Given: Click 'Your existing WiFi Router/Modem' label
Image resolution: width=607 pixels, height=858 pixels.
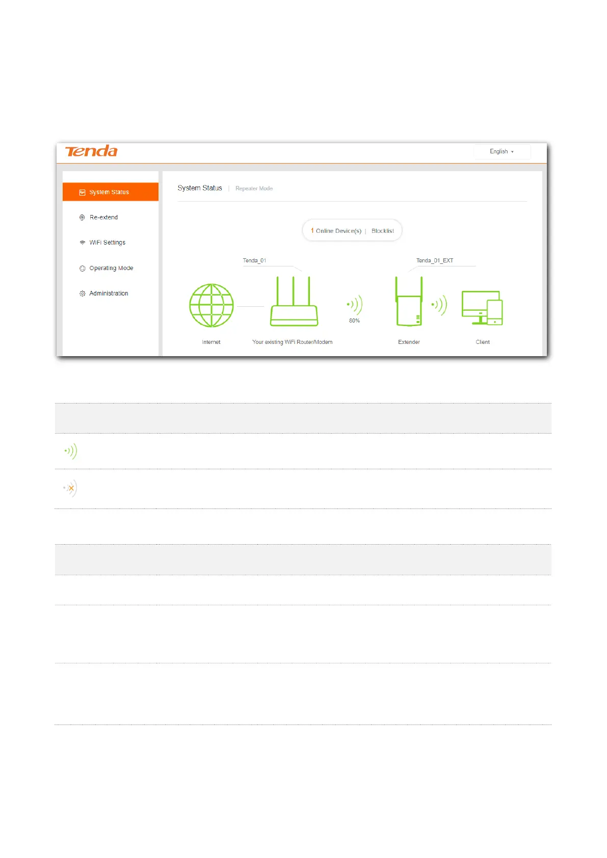Looking at the screenshot, I should tap(293, 342).
